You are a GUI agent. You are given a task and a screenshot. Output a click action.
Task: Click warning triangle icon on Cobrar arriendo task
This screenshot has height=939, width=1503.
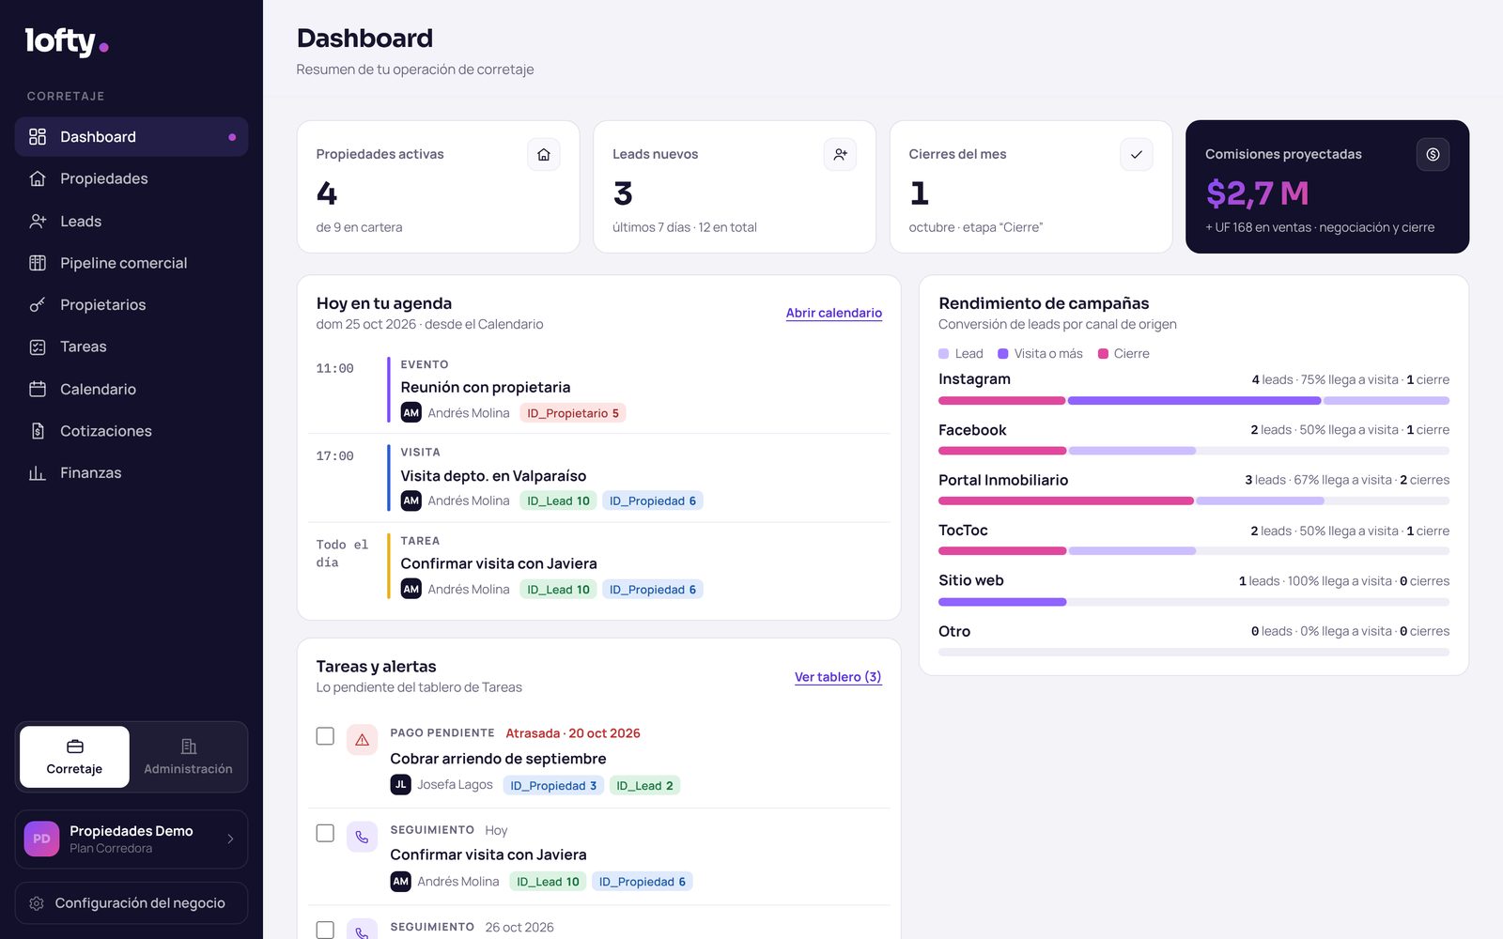click(362, 740)
